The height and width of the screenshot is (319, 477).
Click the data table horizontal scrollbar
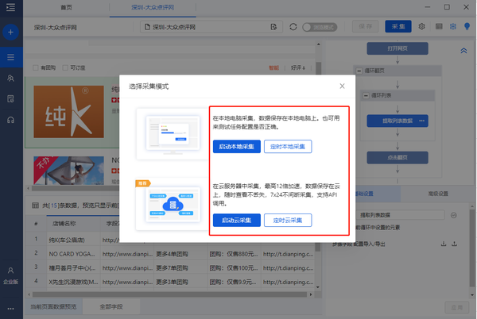click(x=170, y=294)
